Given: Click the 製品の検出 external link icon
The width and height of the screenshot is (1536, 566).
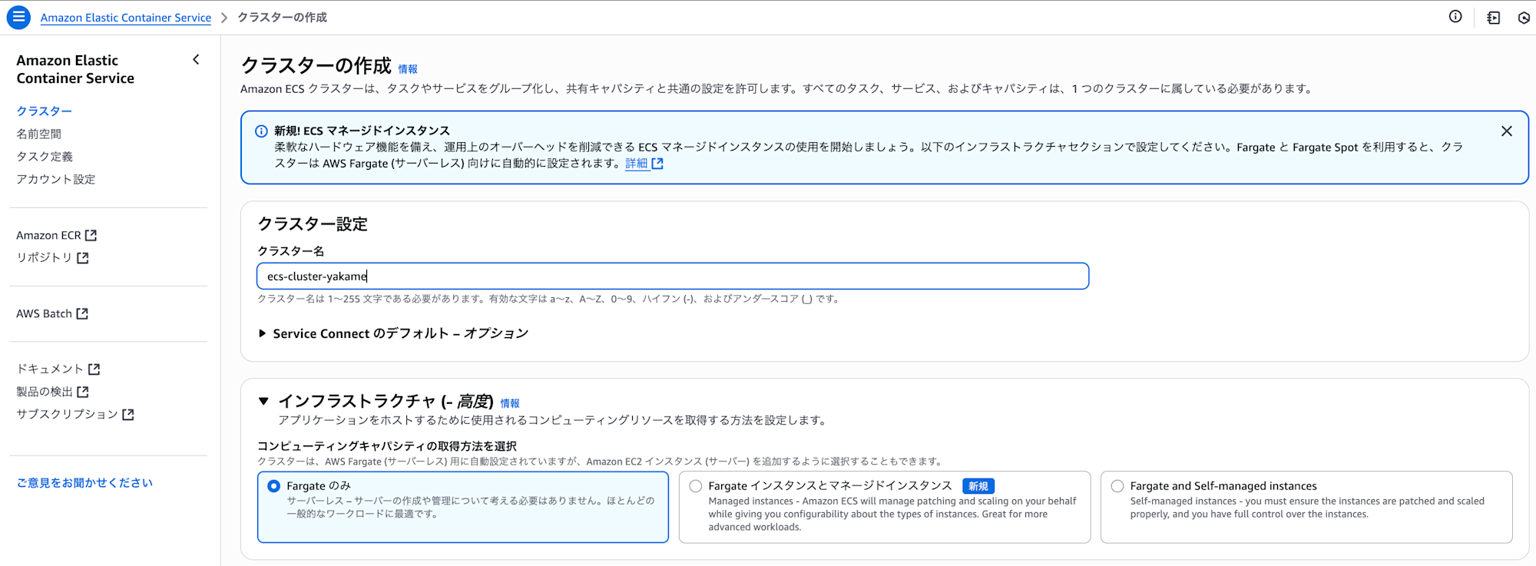Looking at the screenshot, I should tap(83, 392).
